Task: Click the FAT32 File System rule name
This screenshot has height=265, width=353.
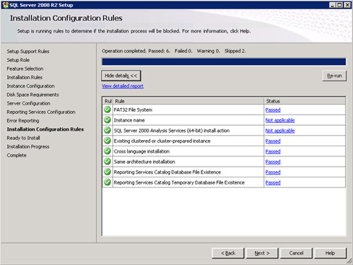Action: (x=133, y=110)
